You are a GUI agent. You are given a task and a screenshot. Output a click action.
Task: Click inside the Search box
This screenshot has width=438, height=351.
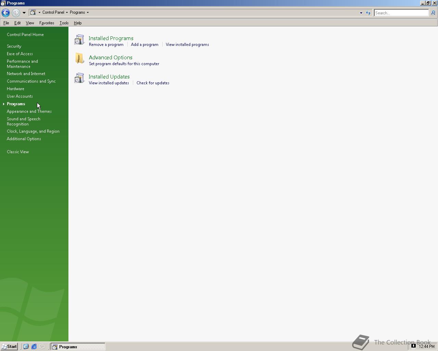pos(401,13)
